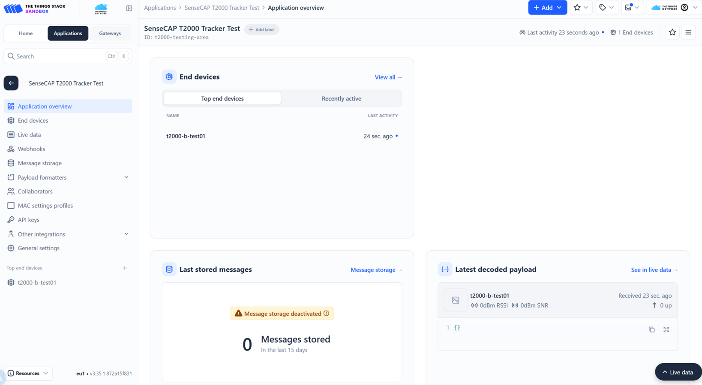The image size is (702, 385).
Task: Open the t2000-b-test01 device row
Action: 186,136
